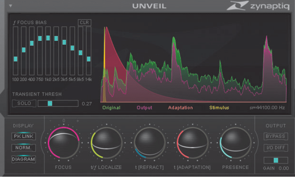Screen dimensions: 295x177
Task: Toggle the BYPASS output button
Action: pyautogui.click(x=275, y=136)
